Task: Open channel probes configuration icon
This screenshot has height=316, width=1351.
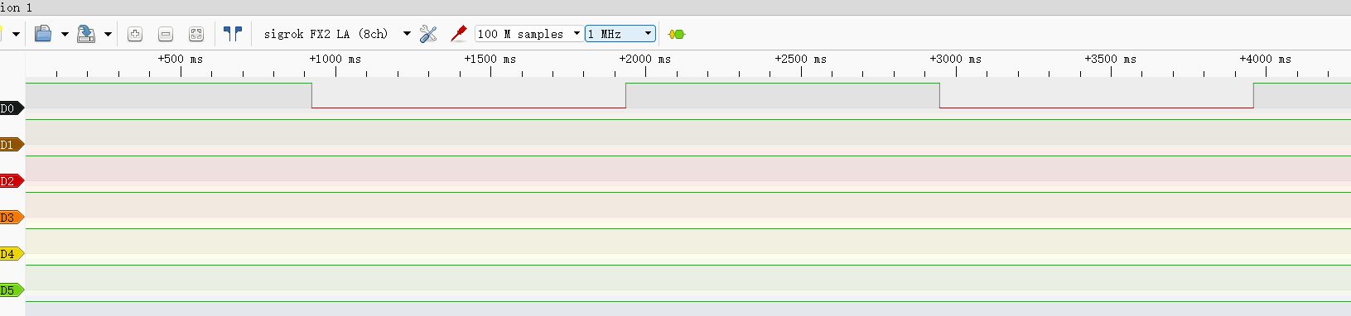Action: point(458,34)
